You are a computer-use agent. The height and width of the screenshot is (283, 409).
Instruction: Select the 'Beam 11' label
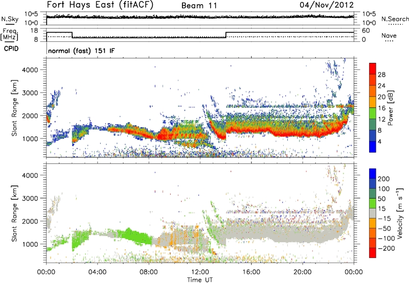pyautogui.click(x=199, y=6)
